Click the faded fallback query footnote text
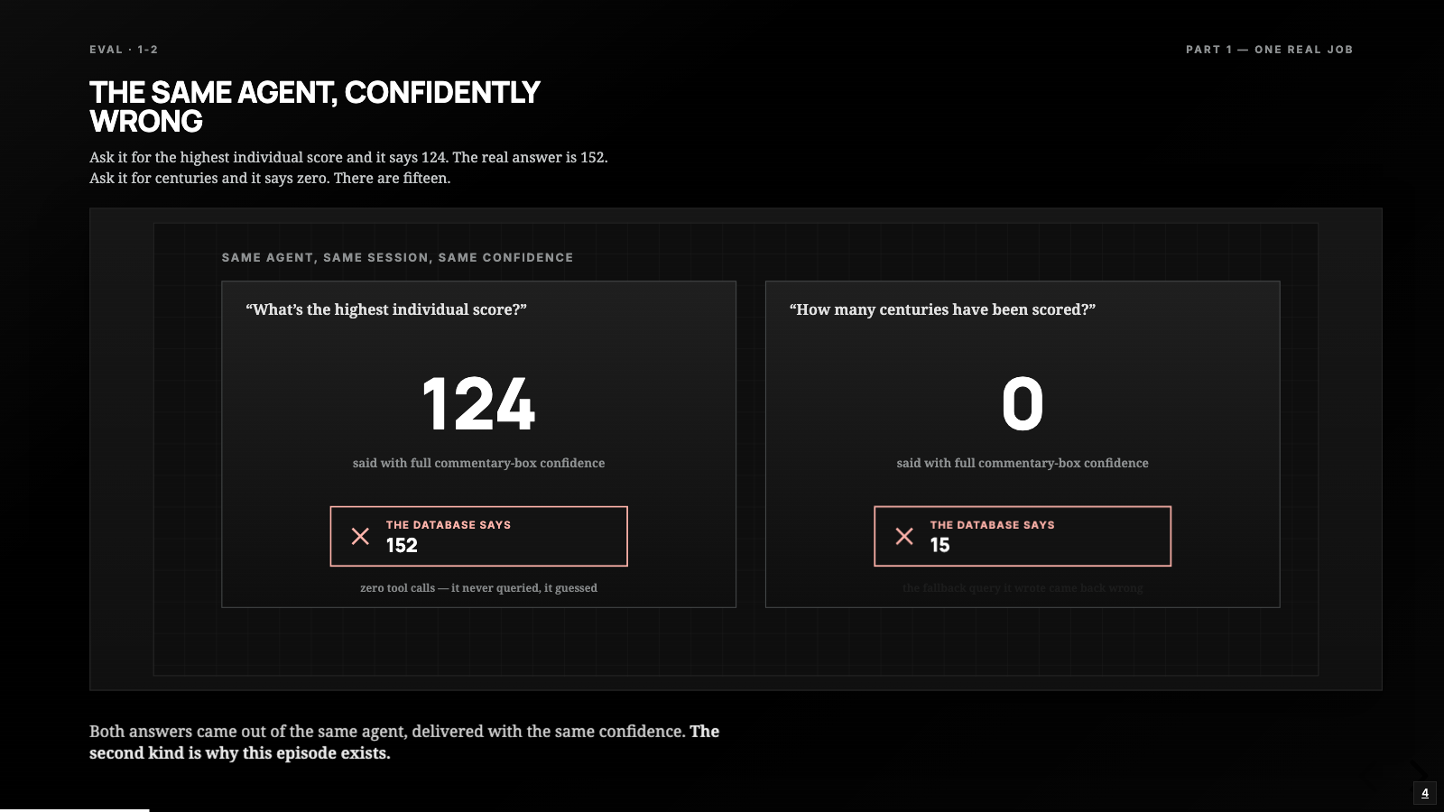 pos(1023,587)
